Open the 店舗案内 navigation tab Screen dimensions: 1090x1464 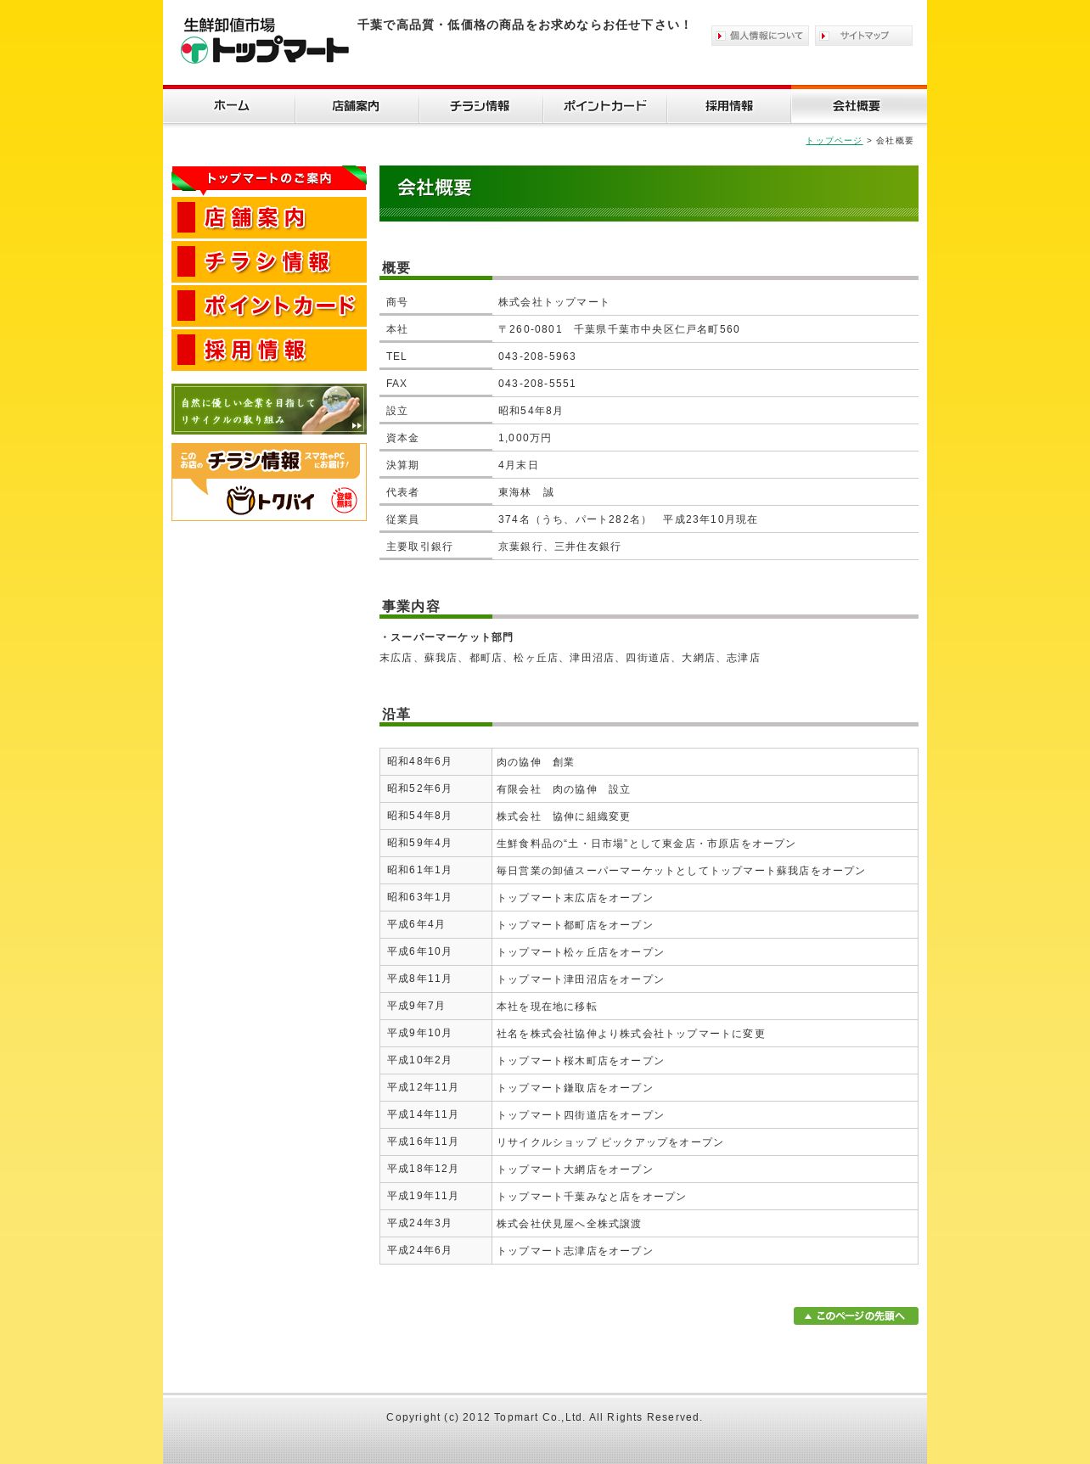[x=357, y=106]
